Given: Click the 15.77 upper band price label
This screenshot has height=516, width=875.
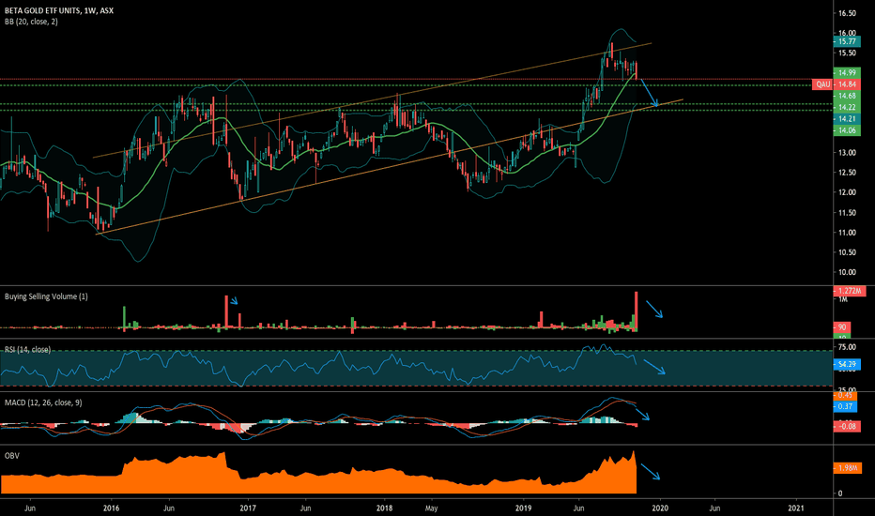Looking at the screenshot, I should (x=847, y=41).
